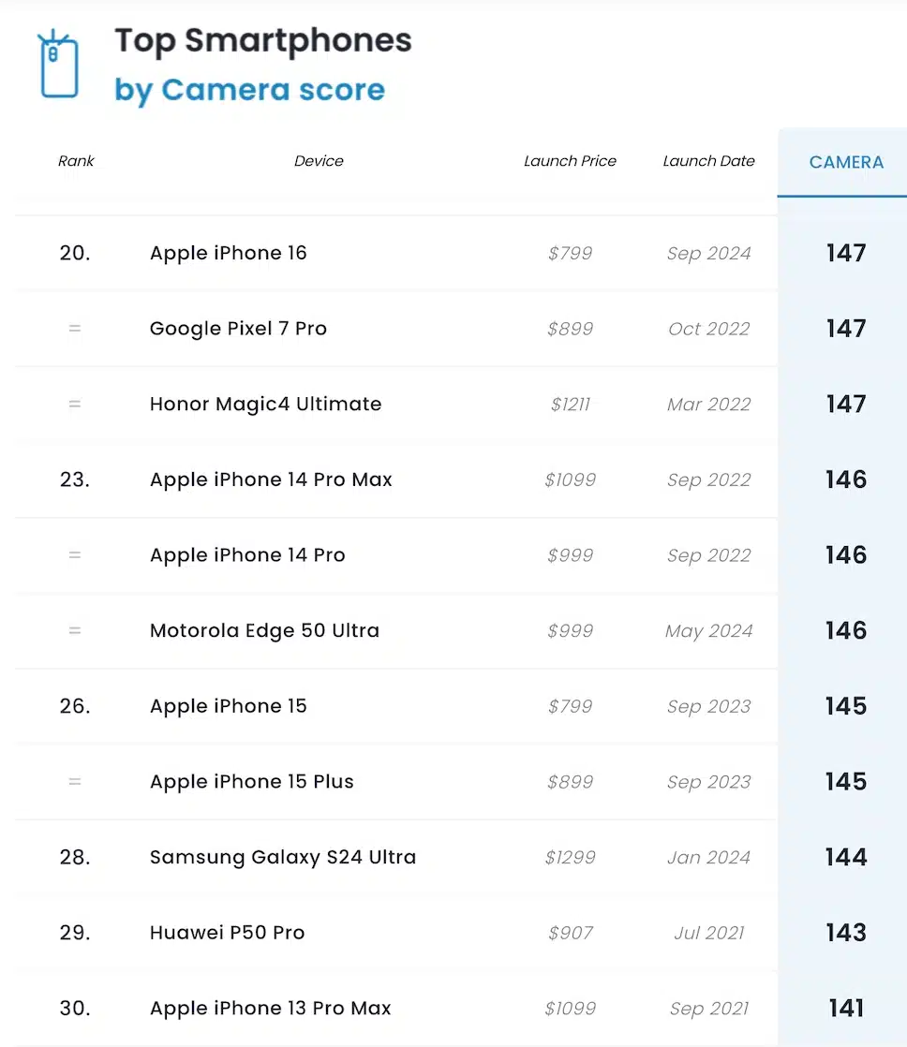Click the smartphone camera icon in header
Viewport: 907px width, 1047px height.
coord(58,64)
